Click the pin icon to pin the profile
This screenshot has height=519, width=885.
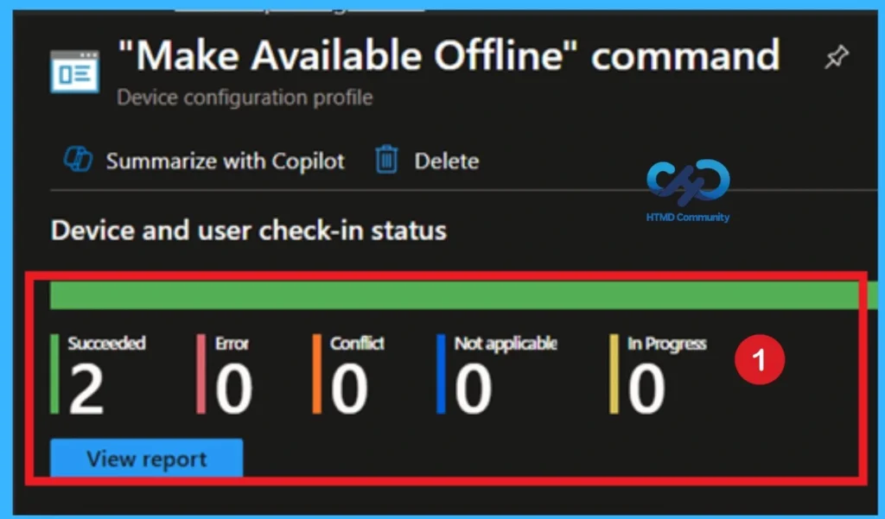tap(836, 55)
